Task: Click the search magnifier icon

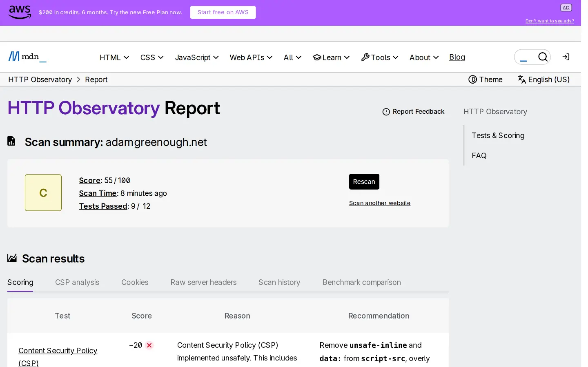Action: pyautogui.click(x=543, y=57)
